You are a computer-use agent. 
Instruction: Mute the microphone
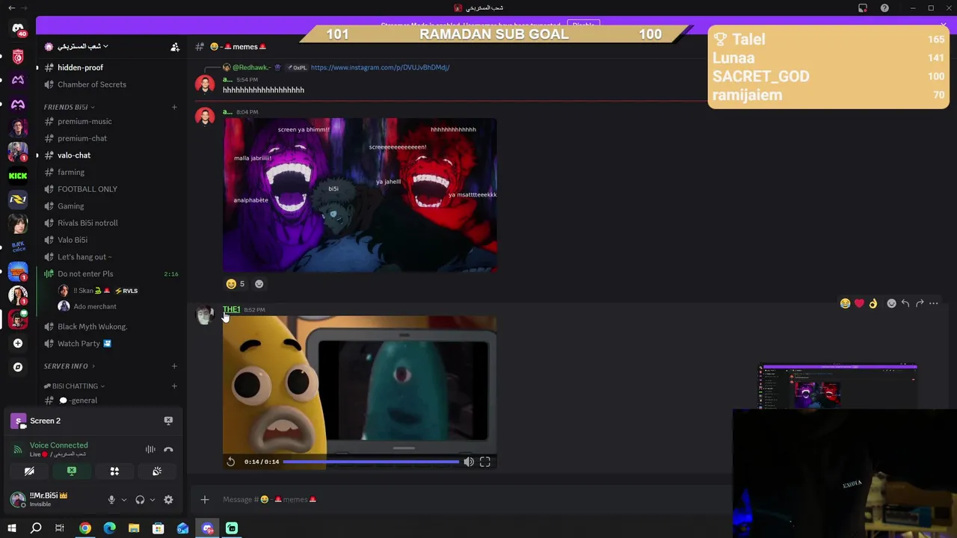[x=111, y=500]
